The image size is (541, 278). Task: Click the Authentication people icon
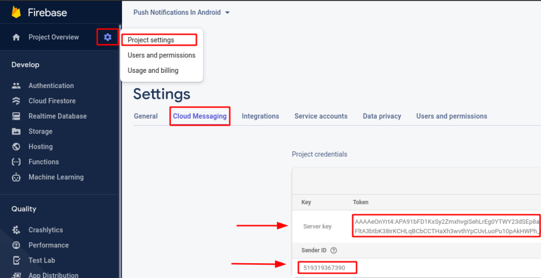point(16,86)
